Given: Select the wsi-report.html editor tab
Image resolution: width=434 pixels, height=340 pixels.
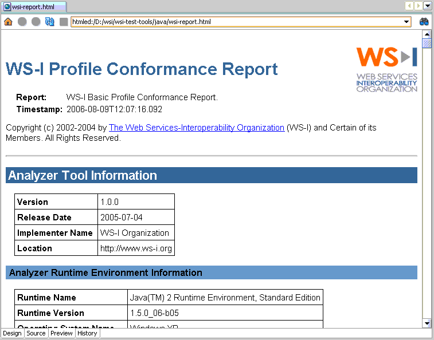Looking at the screenshot, I should [x=33, y=7].
